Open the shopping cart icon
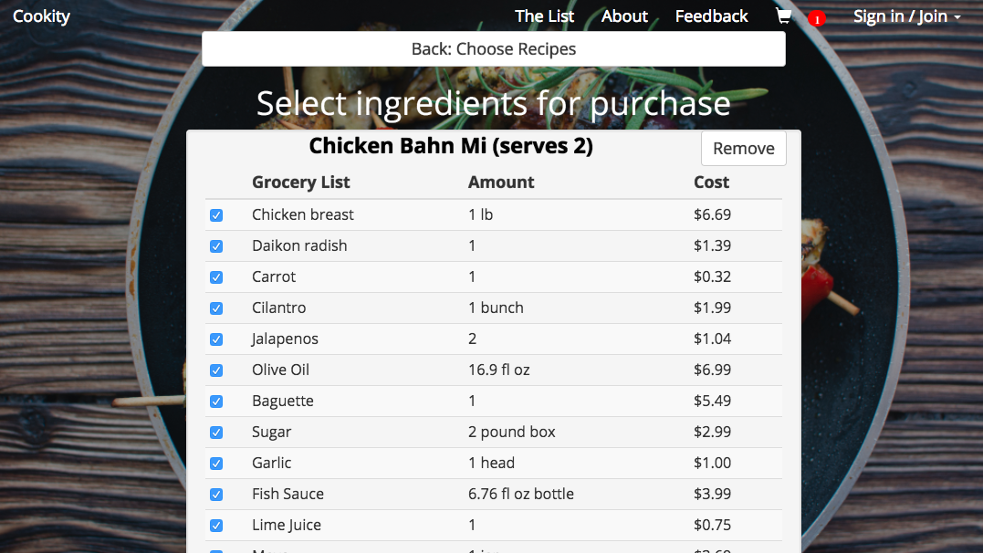The height and width of the screenshot is (553, 983). click(x=783, y=16)
